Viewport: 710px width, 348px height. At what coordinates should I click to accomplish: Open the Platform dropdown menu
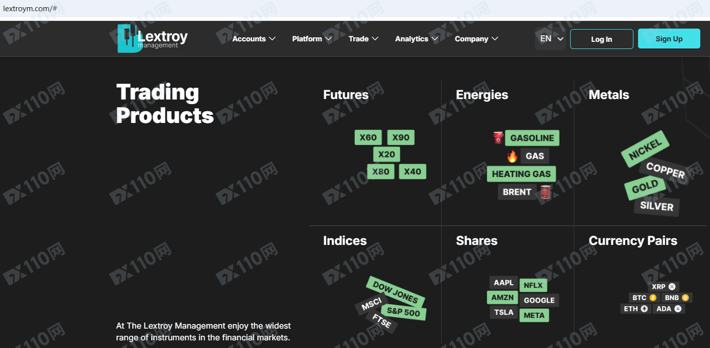click(x=312, y=39)
